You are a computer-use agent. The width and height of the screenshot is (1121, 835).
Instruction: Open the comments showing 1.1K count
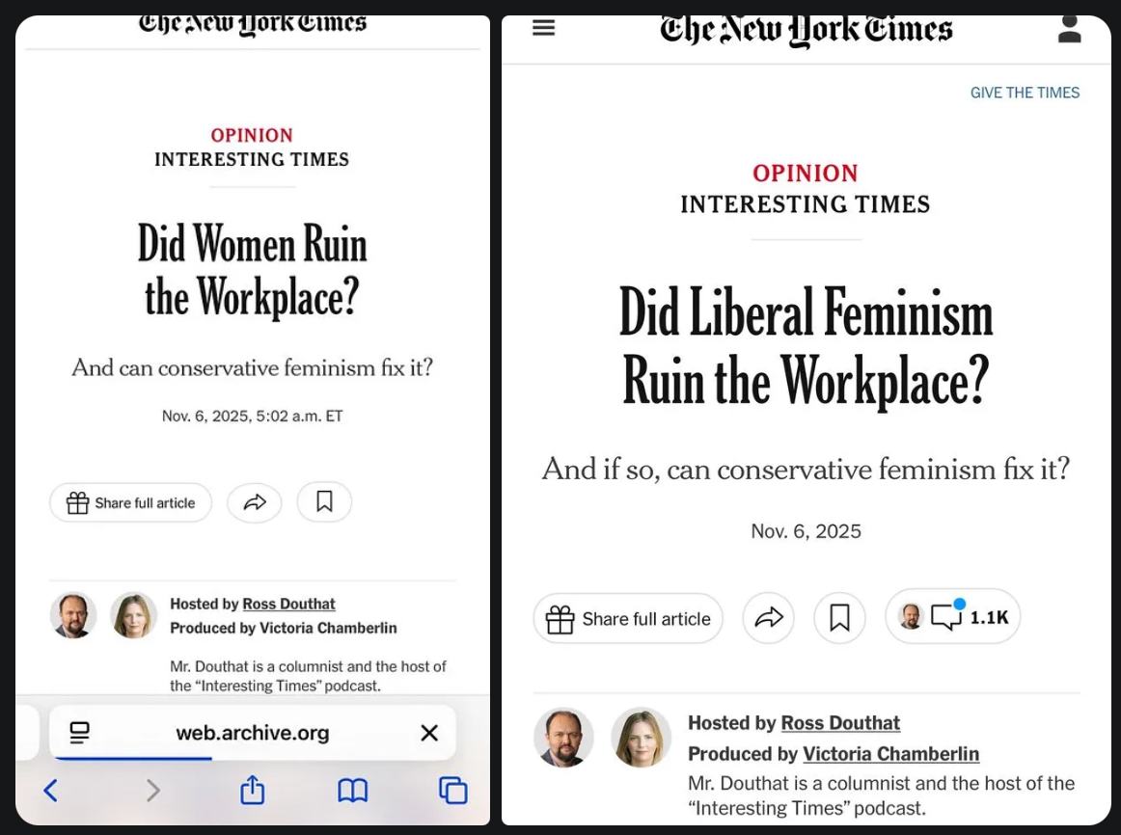click(953, 616)
